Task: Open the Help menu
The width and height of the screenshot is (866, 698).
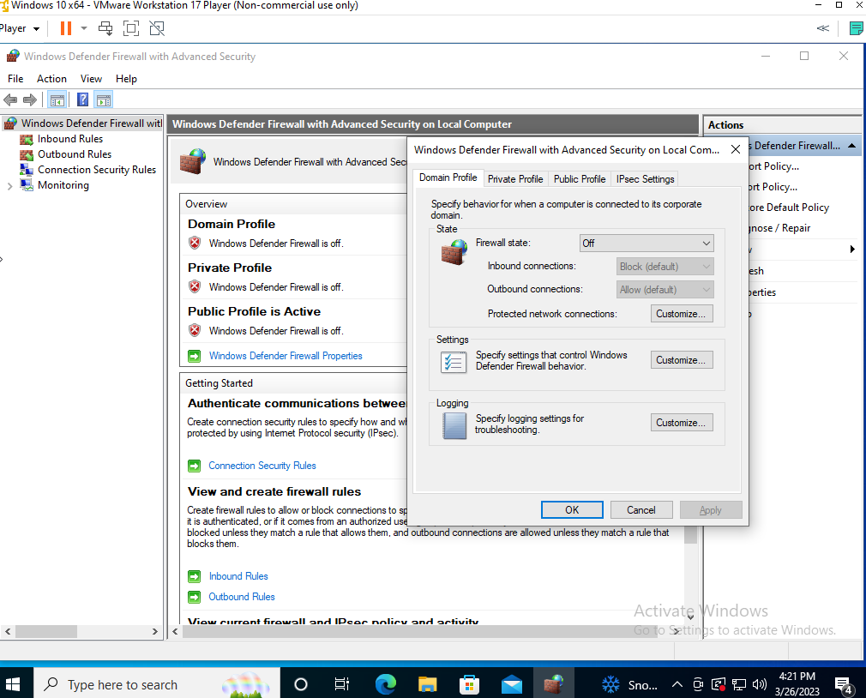Action: (126, 79)
